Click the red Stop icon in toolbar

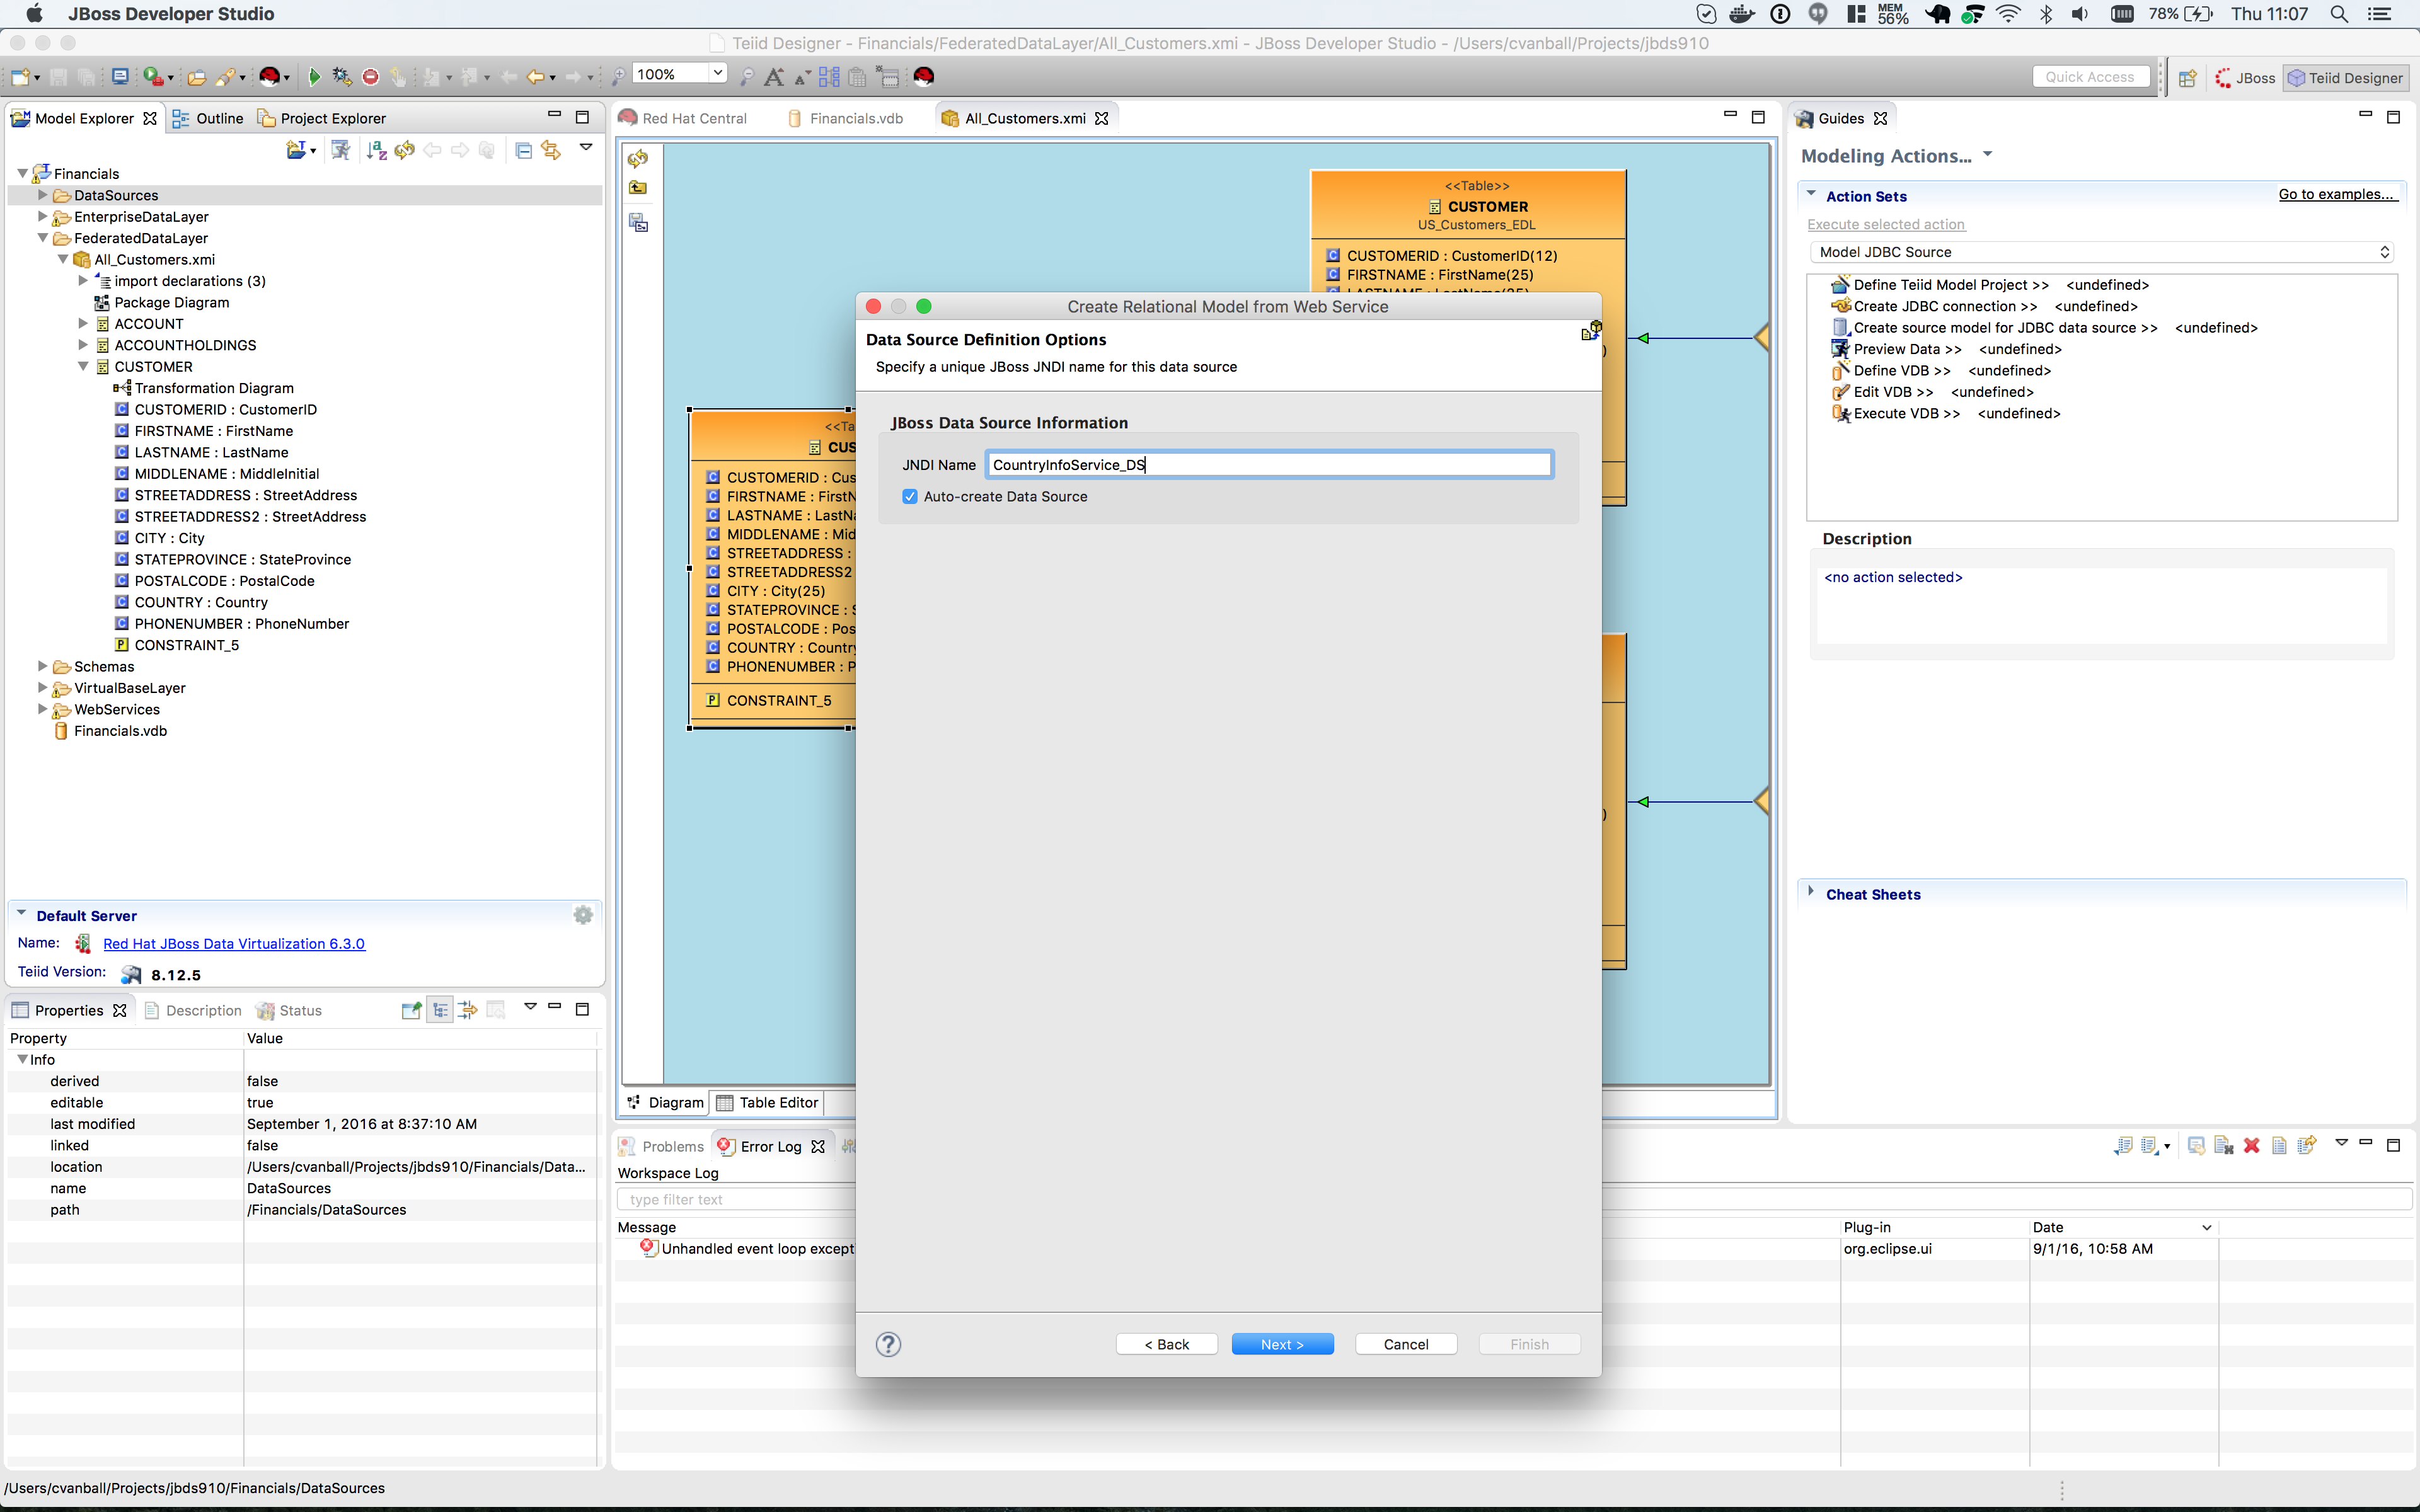[x=370, y=77]
